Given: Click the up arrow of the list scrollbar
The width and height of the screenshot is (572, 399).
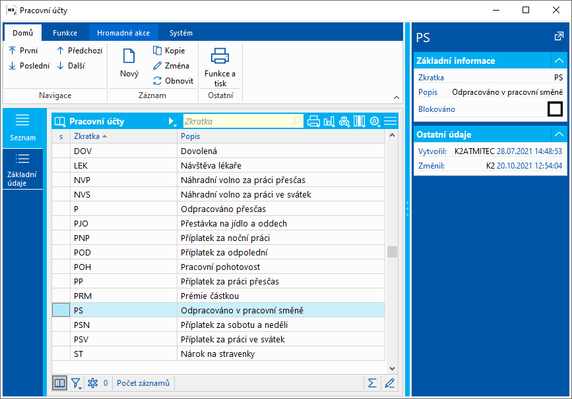Looking at the screenshot, I should point(392,135).
